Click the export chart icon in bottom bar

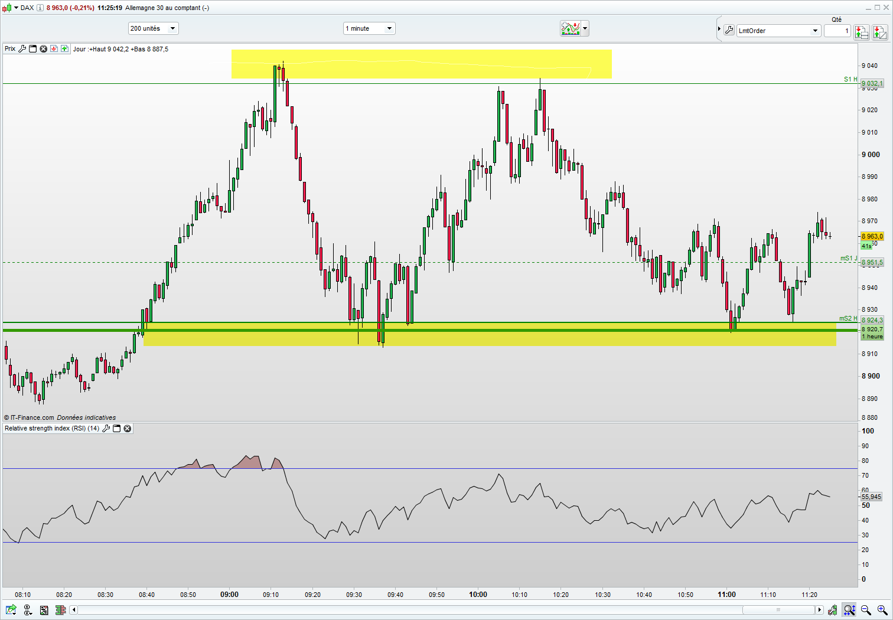coord(11,610)
